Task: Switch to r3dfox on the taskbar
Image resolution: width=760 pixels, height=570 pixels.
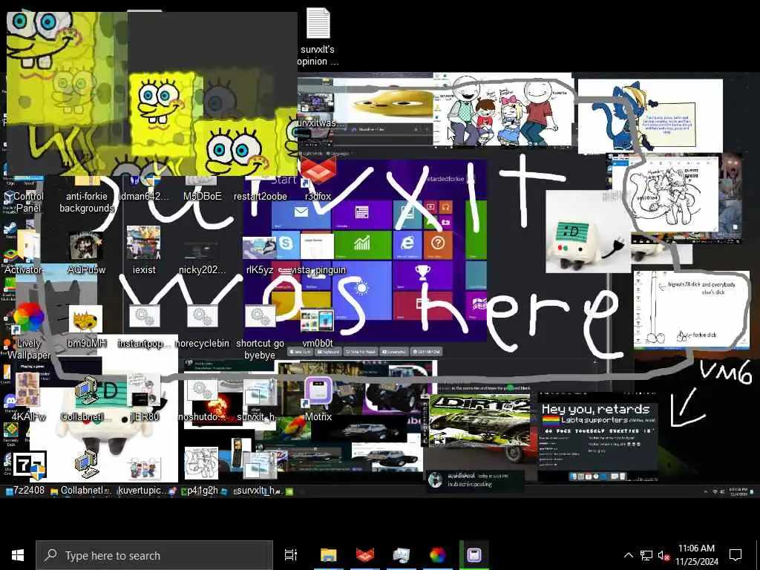Action: click(365, 555)
